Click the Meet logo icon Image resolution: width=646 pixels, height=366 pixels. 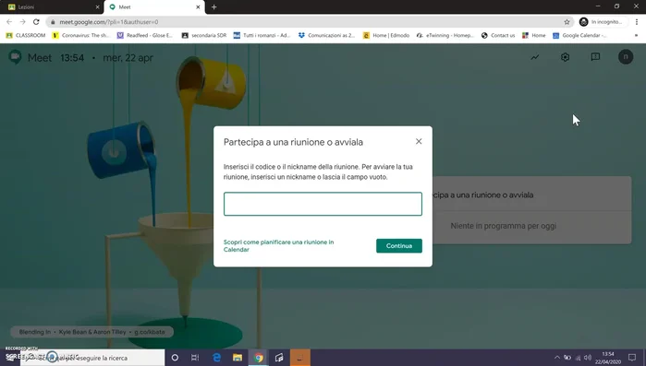[x=15, y=57]
